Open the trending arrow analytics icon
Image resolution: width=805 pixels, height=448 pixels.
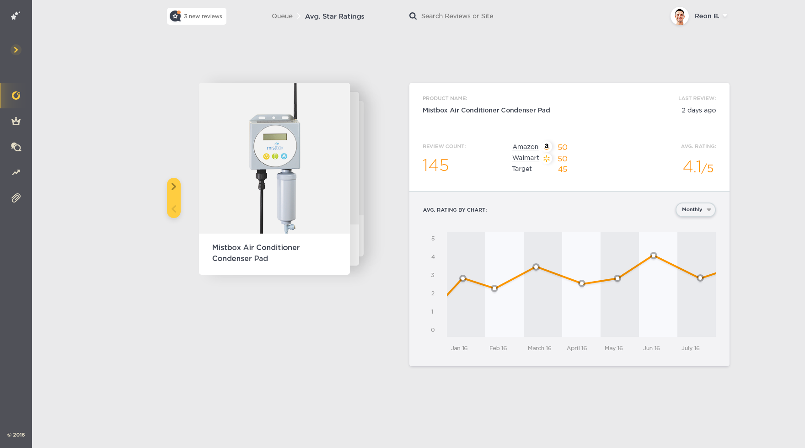(16, 172)
